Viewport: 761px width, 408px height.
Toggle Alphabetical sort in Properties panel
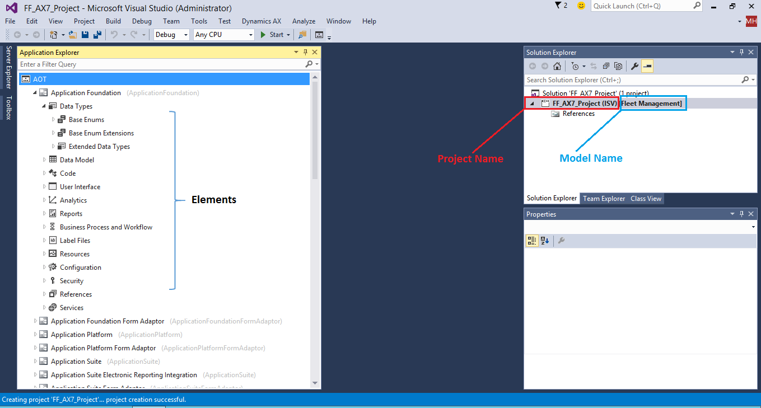[x=545, y=241]
